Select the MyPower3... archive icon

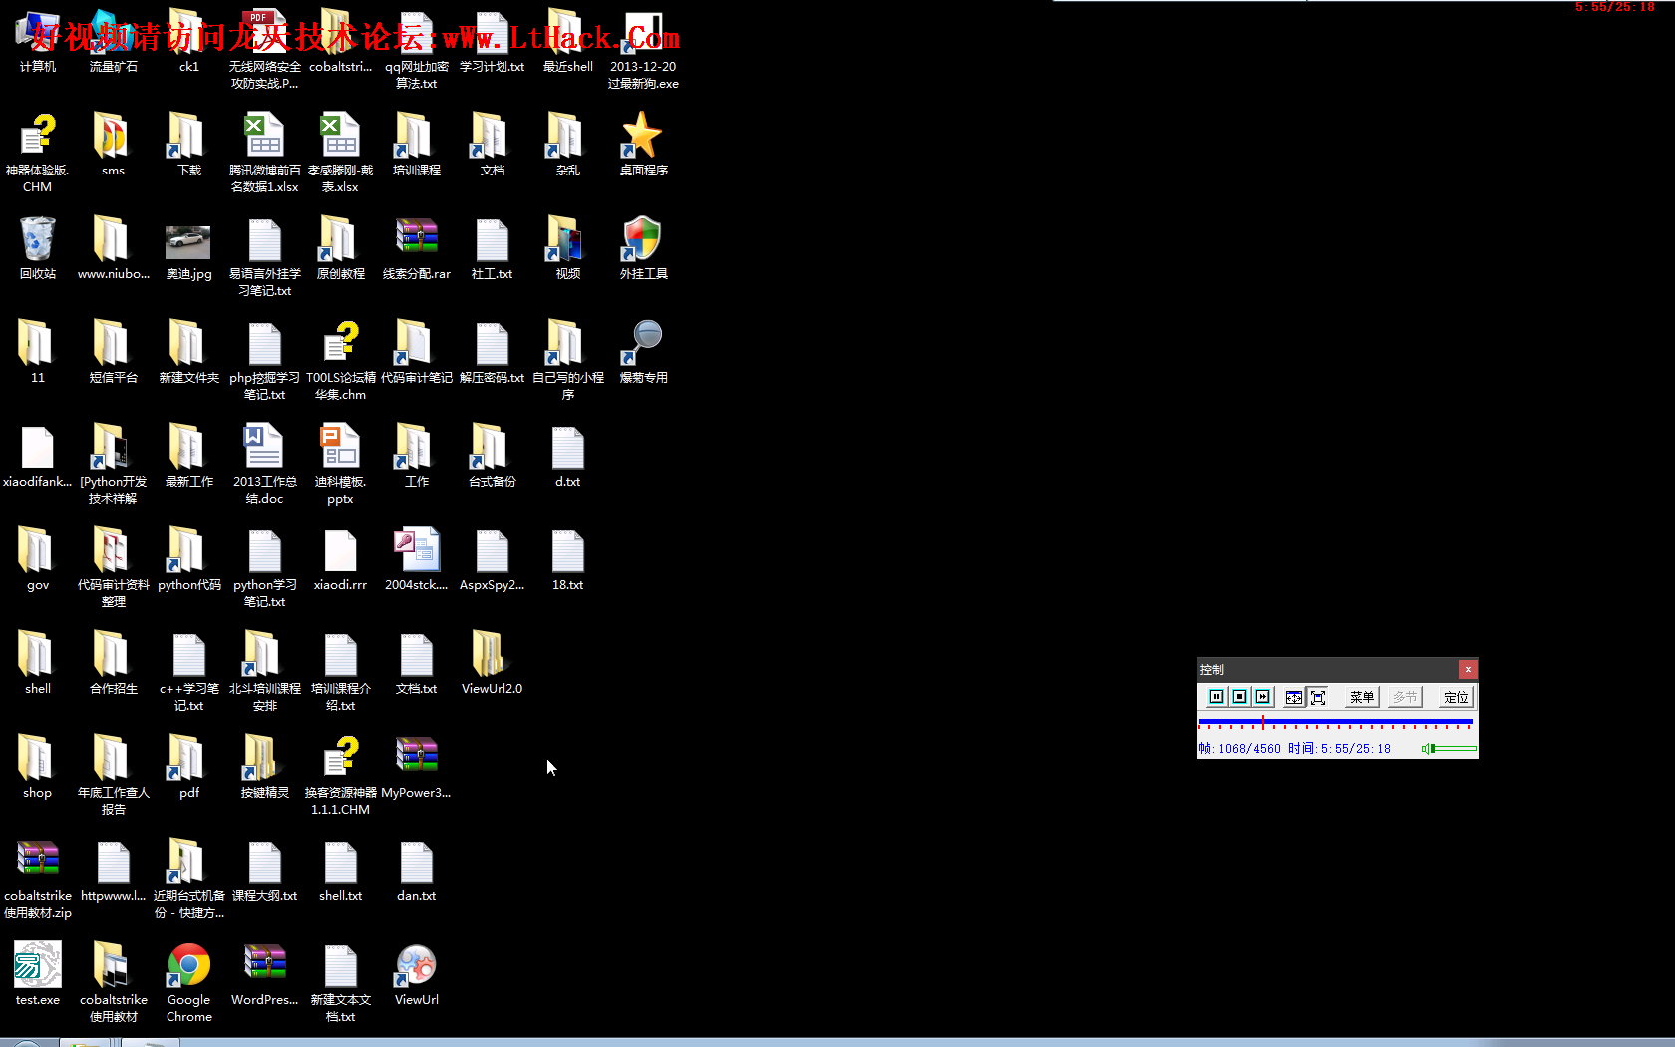point(417,766)
